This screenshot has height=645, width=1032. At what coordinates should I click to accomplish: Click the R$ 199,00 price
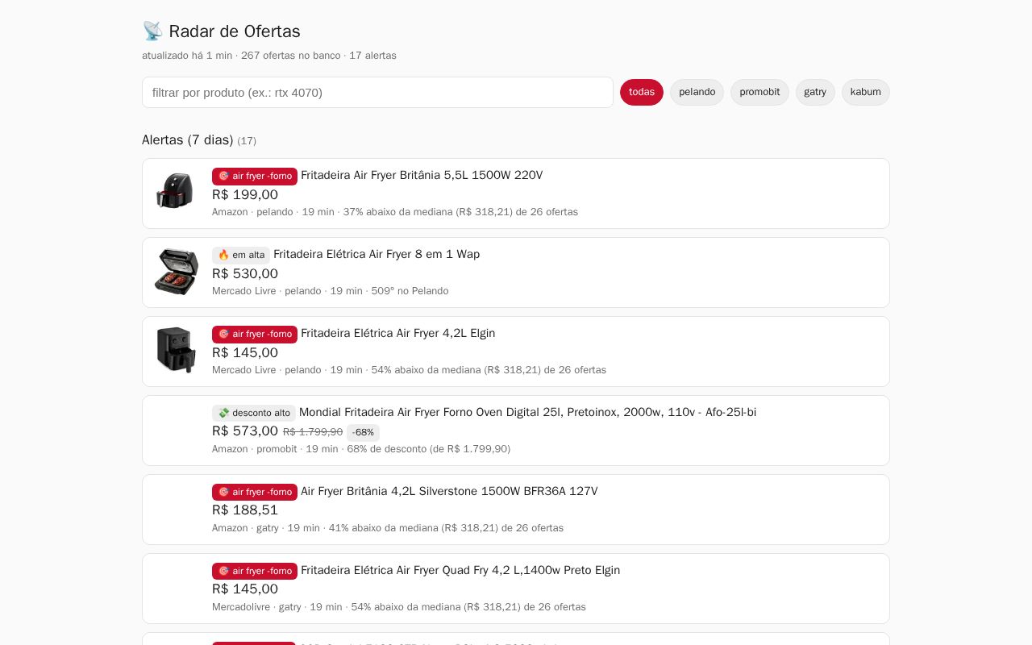(x=245, y=194)
